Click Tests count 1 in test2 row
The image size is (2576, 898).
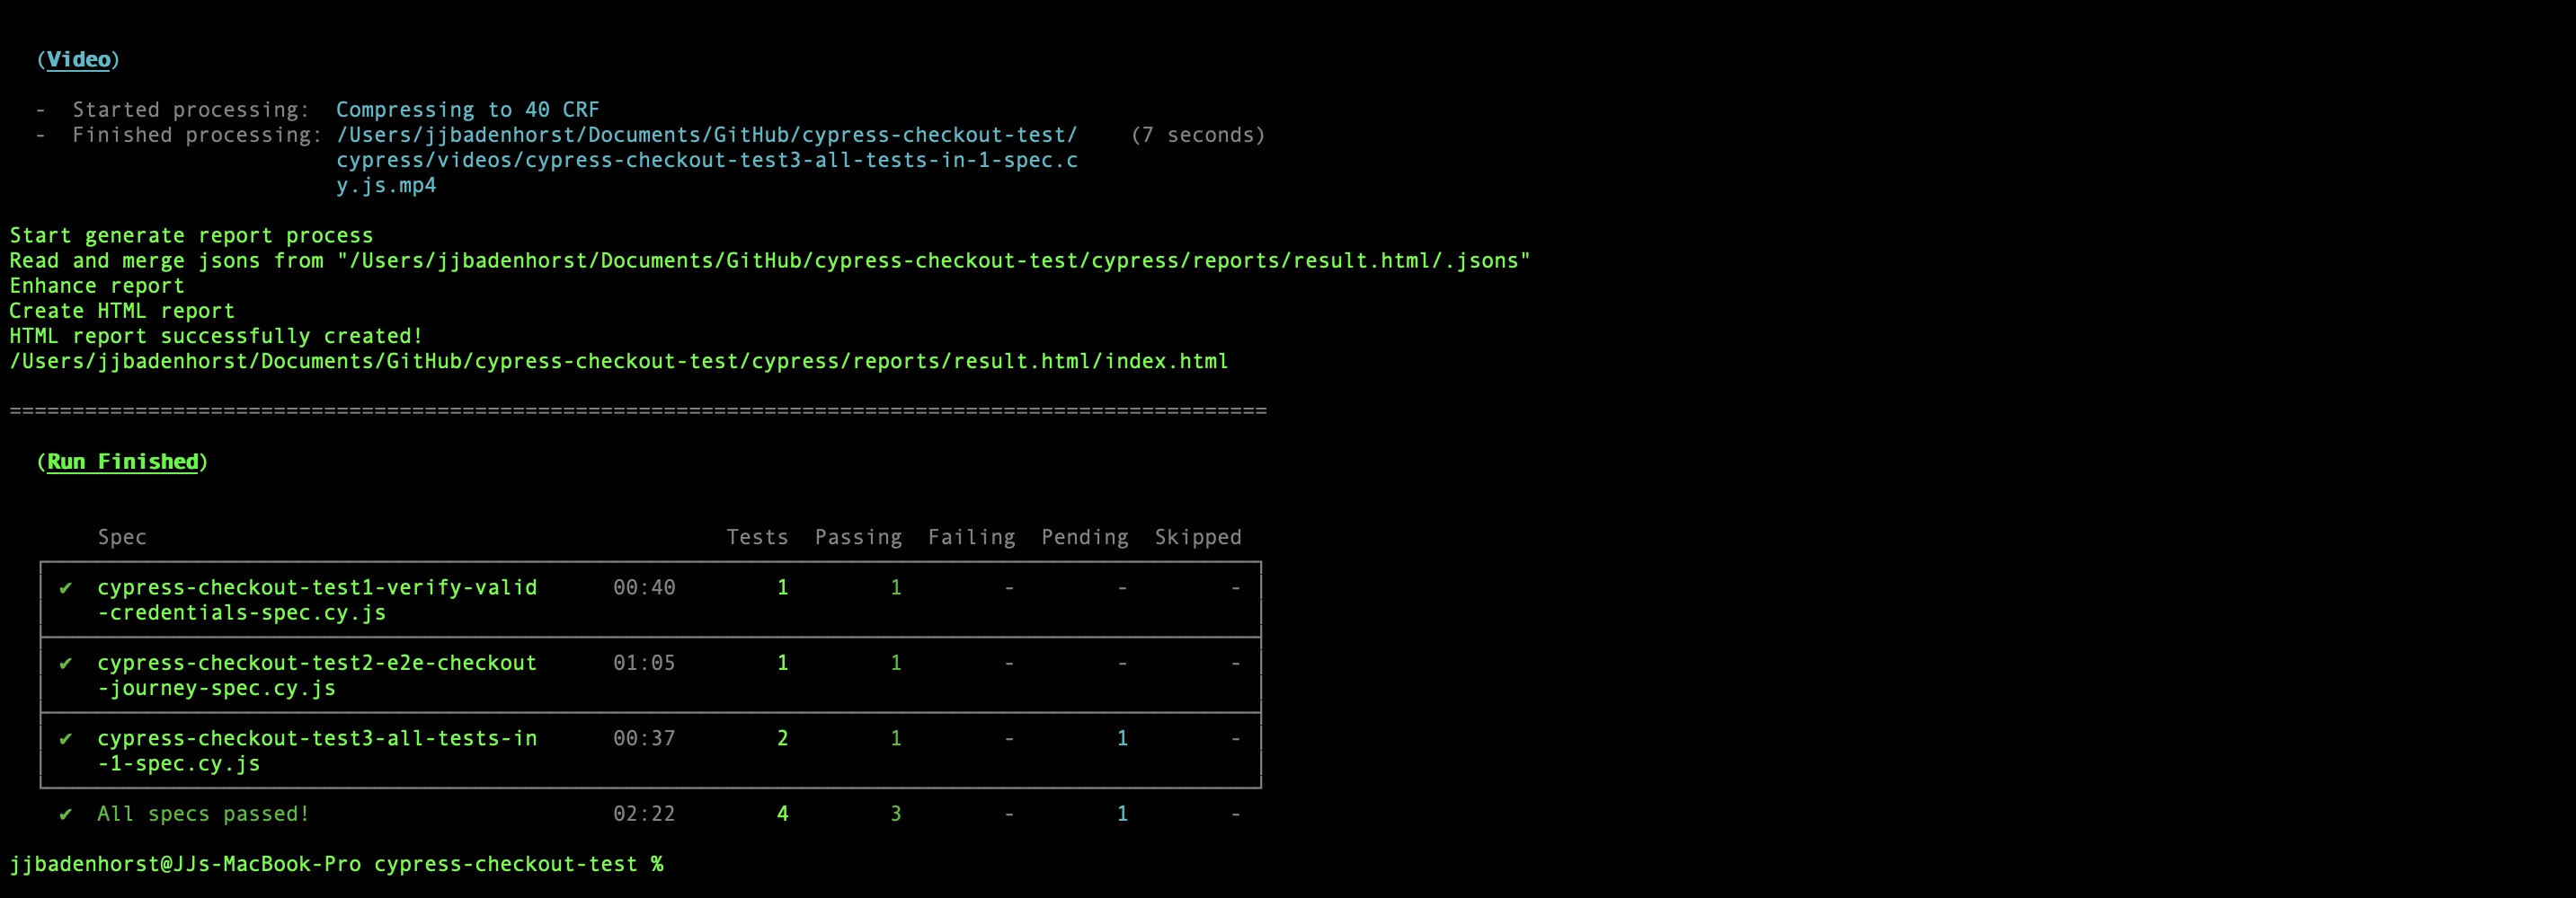783,664
